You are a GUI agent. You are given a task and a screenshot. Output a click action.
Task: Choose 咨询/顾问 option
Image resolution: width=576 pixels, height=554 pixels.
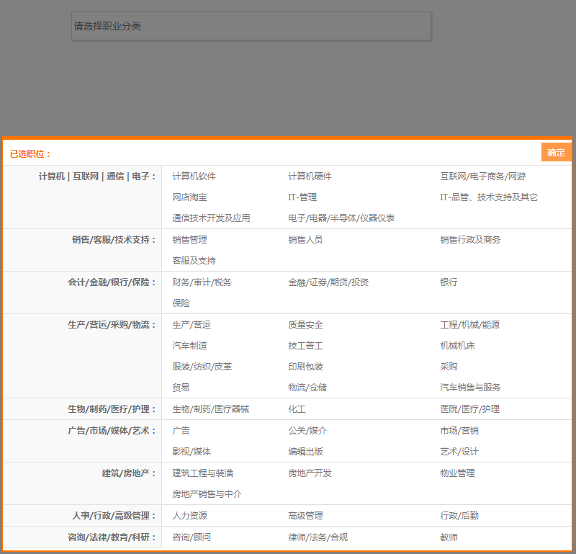[x=192, y=537]
